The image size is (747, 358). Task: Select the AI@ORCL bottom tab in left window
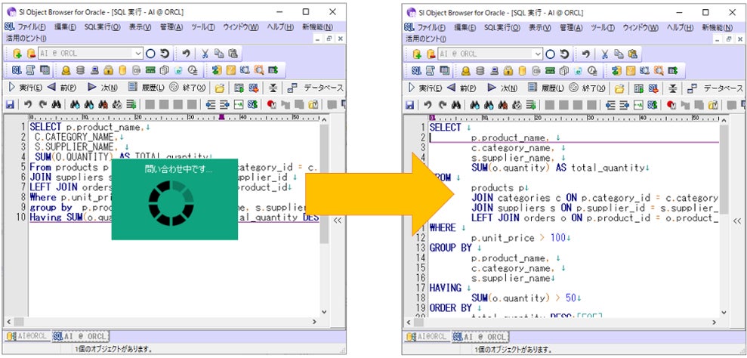click(x=26, y=337)
